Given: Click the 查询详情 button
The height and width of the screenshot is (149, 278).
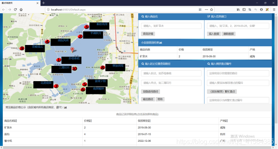Looking at the screenshot, I should [148, 34].
